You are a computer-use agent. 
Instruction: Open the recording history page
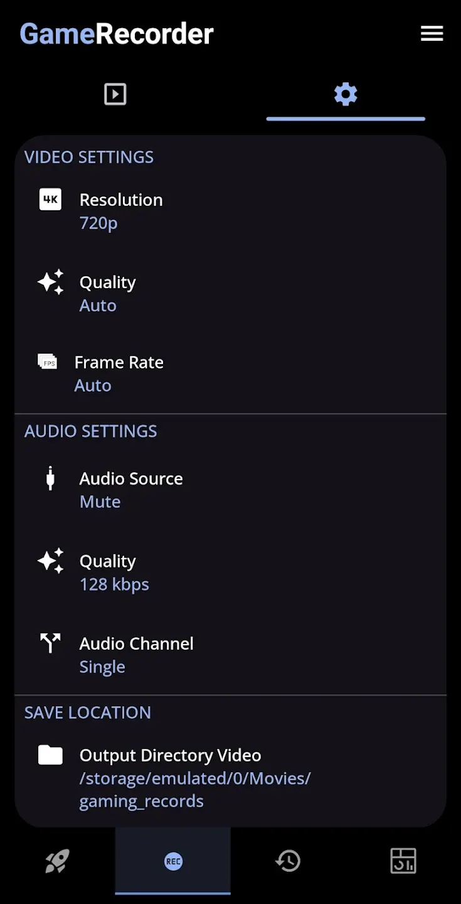click(x=288, y=861)
